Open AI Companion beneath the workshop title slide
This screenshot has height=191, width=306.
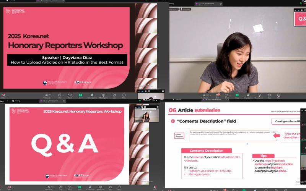(92, 95)
